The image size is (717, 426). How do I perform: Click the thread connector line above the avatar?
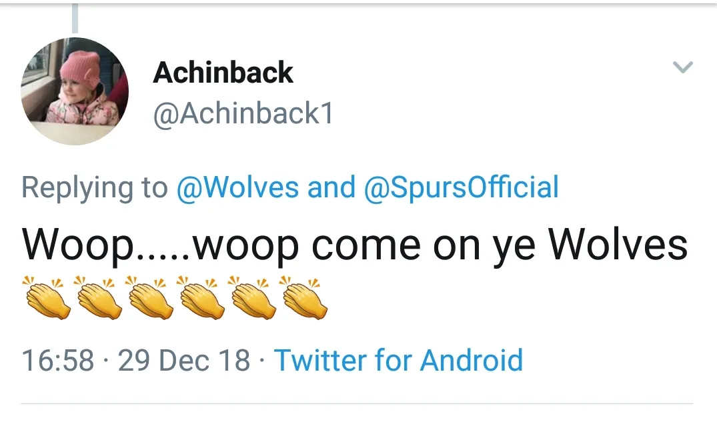pyautogui.click(x=75, y=18)
